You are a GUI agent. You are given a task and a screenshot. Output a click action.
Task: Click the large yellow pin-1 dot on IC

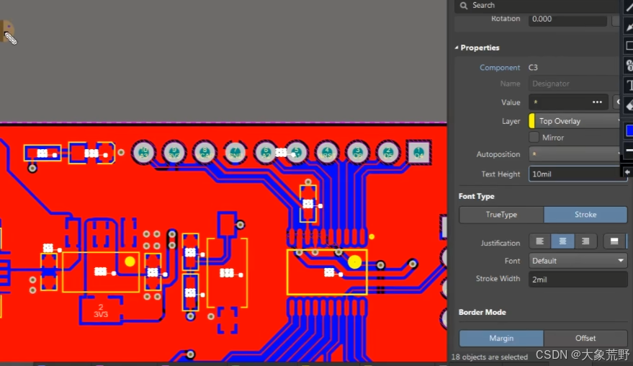pyautogui.click(x=354, y=262)
